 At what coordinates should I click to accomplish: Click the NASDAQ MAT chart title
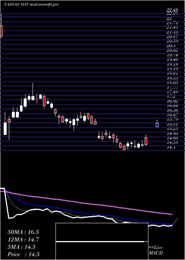click(x=31, y=4)
